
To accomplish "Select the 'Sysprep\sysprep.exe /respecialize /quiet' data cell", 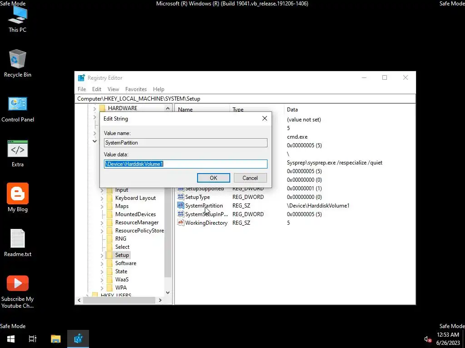I will 335,163.
